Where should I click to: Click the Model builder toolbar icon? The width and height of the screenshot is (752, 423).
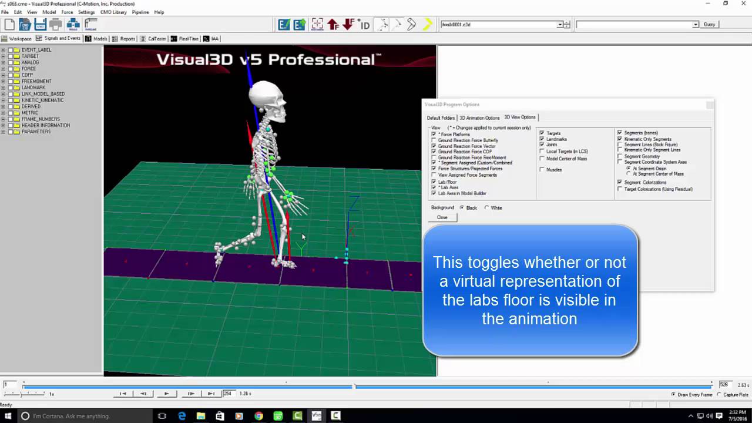click(73, 24)
